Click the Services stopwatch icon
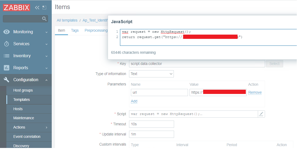The width and height of the screenshot is (297, 161). click(7, 44)
